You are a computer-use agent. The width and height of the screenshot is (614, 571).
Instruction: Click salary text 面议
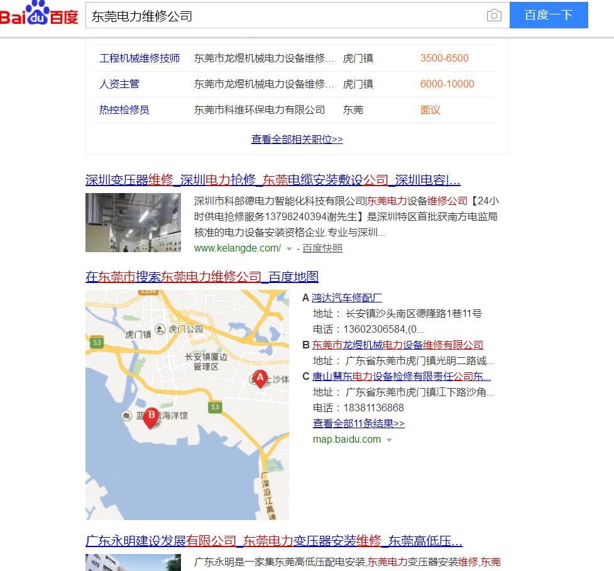(x=430, y=110)
